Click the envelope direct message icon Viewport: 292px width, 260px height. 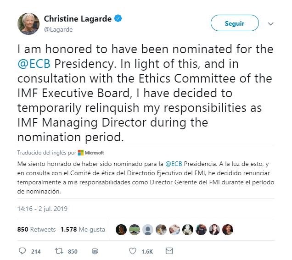point(169,251)
